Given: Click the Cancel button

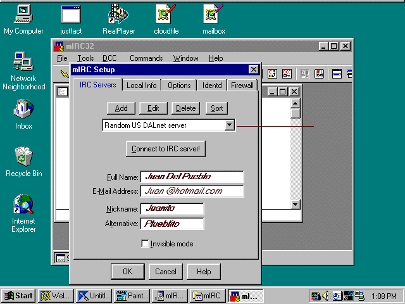Looking at the screenshot, I should [x=166, y=272].
